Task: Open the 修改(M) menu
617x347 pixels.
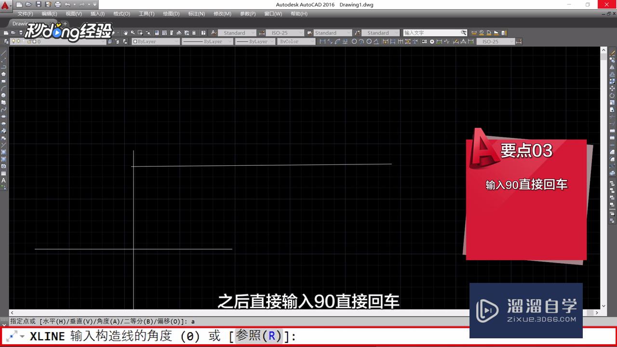Action: 222,13
